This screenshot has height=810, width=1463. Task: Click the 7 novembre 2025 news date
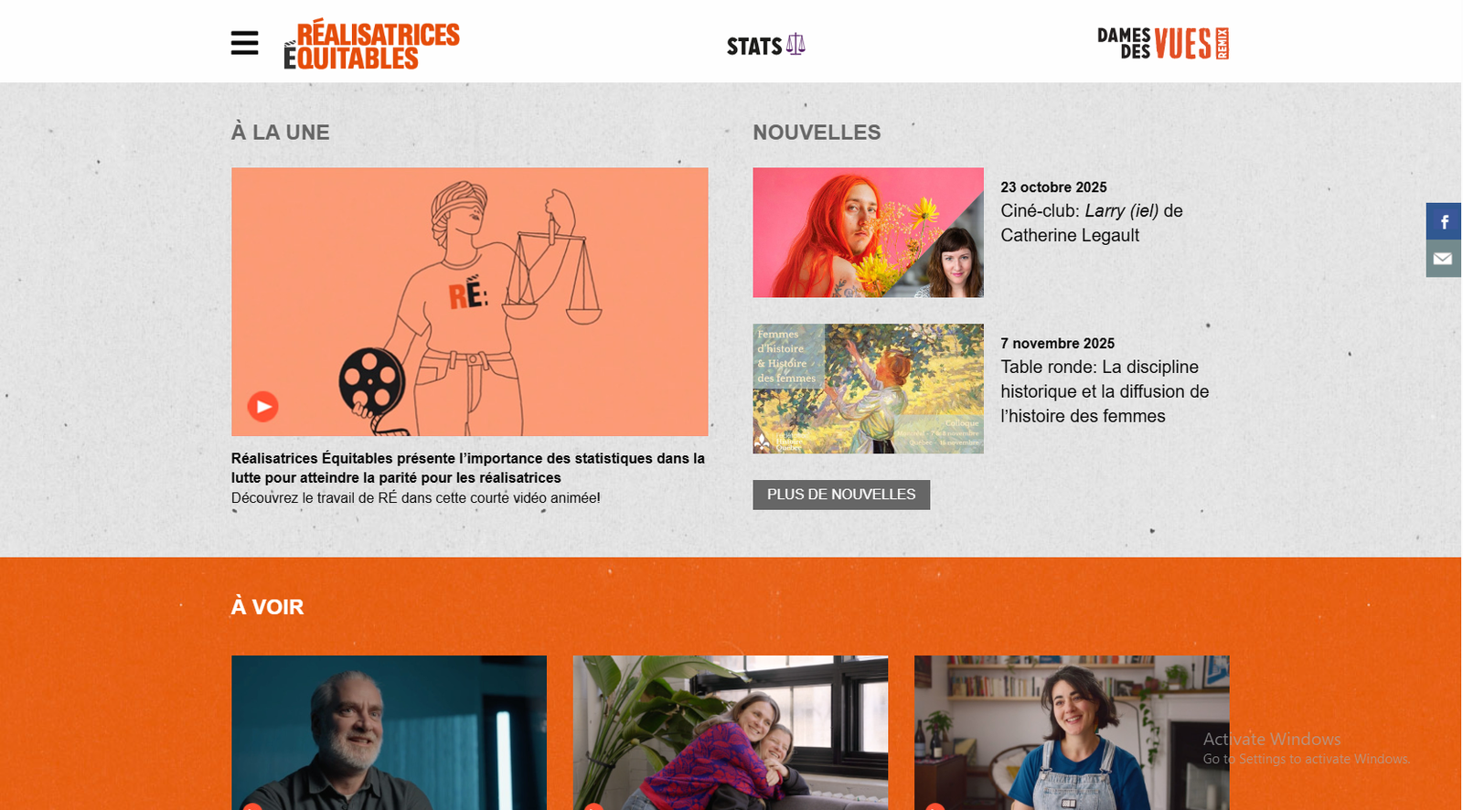(1057, 344)
